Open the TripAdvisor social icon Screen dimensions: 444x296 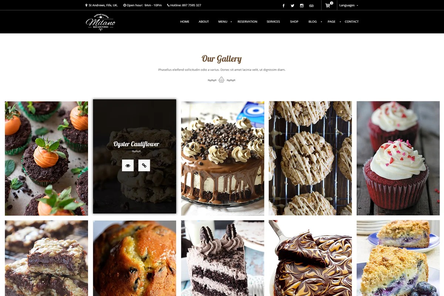(311, 6)
